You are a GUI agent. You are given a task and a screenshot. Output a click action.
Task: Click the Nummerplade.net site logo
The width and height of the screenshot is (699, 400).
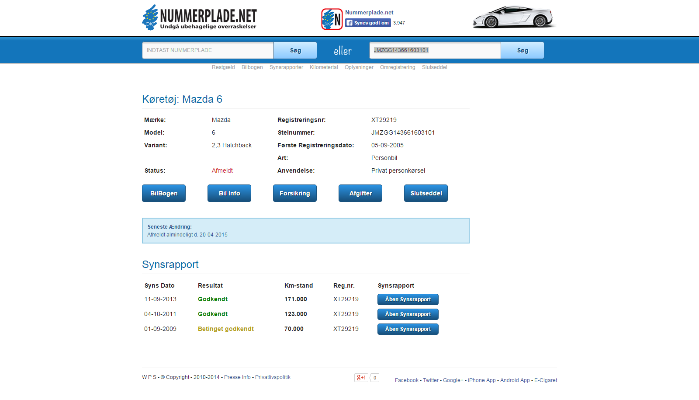point(199,18)
